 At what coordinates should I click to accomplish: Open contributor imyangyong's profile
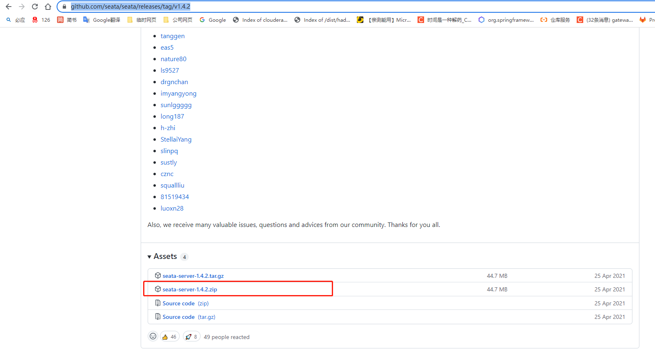click(x=178, y=94)
